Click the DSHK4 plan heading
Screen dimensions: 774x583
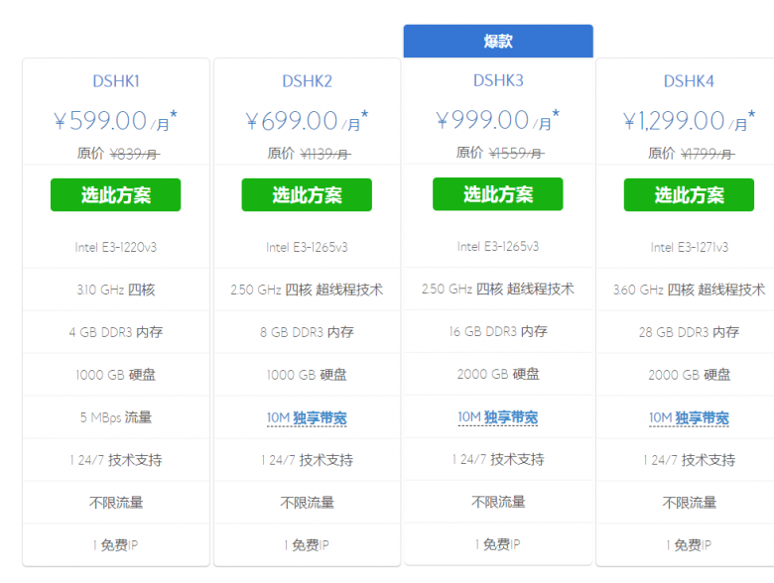[689, 81]
